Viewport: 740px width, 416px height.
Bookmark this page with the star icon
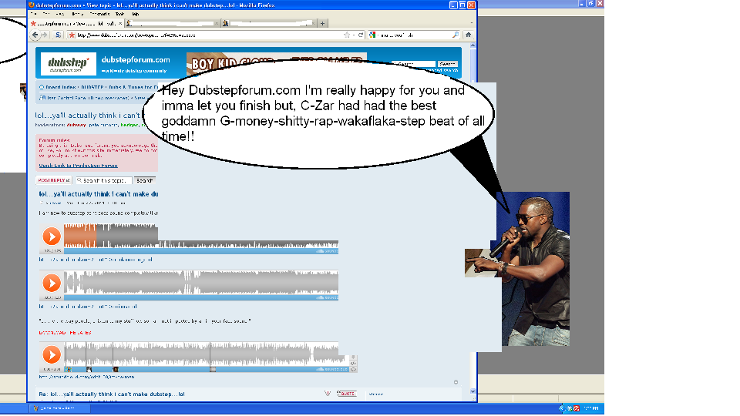coord(347,35)
